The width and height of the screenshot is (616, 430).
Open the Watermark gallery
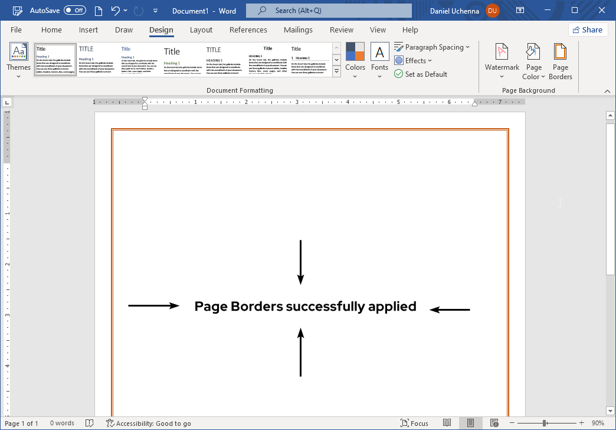pyautogui.click(x=501, y=61)
